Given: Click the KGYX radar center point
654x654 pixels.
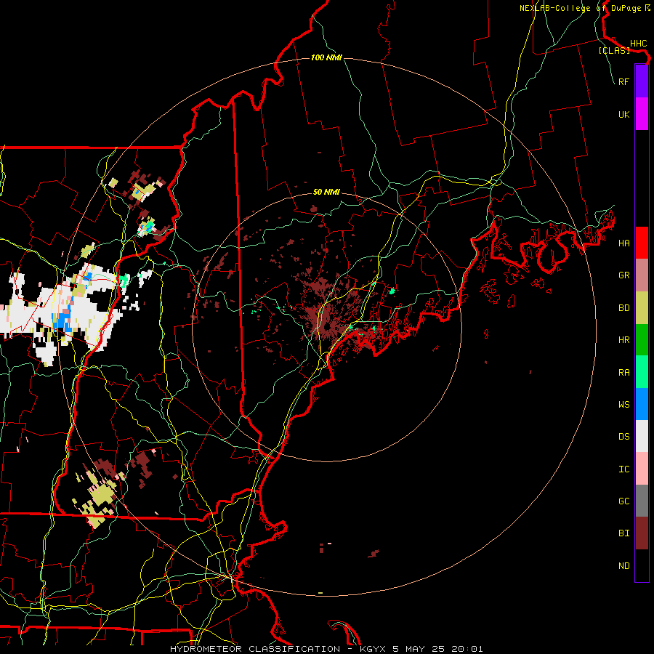Looking at the screenshot, I should (x=328, y=326).
